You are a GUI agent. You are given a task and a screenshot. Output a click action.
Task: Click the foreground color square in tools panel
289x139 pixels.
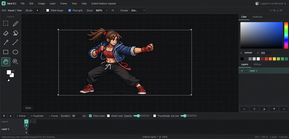[9, 72]
